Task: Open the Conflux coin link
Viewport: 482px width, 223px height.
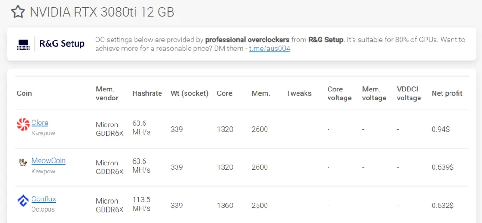Action: click(44, 199)
